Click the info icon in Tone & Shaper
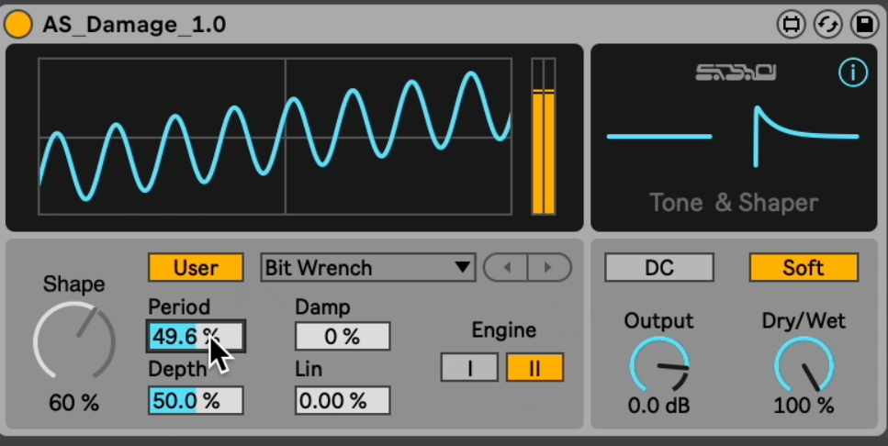Screen dimensions: 888x446 (853, 72)
